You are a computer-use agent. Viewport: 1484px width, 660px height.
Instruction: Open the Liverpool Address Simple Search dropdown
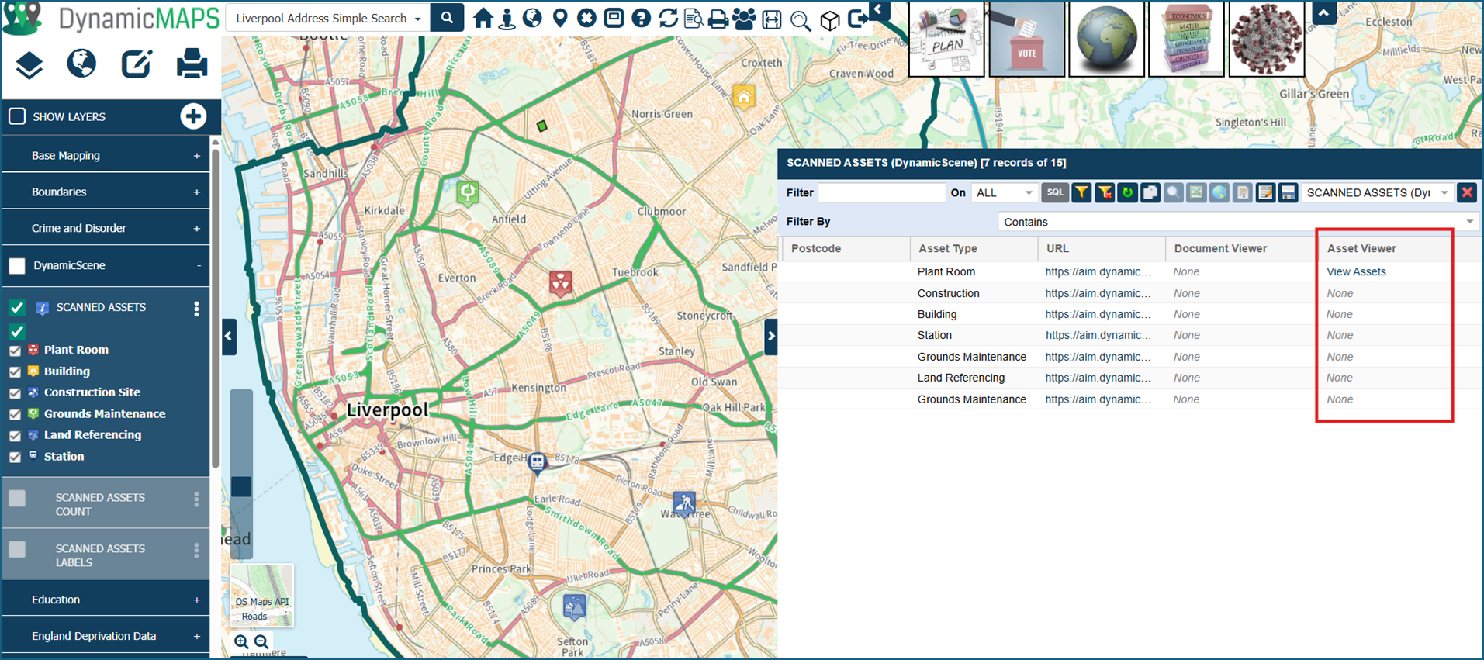(x=328, y=18)
